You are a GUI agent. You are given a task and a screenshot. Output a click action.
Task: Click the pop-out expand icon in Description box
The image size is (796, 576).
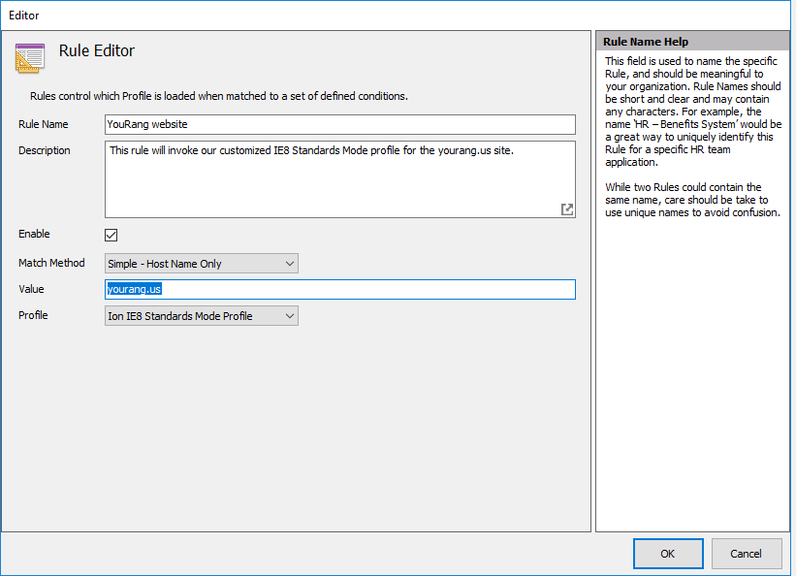[x=567, y=209]
